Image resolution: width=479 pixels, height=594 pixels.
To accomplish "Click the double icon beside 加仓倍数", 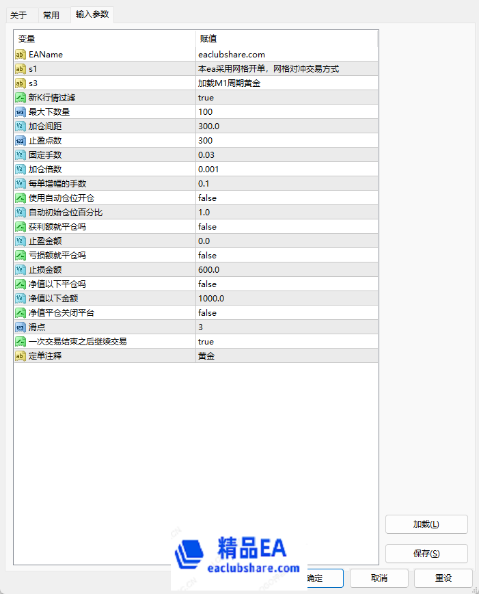I will point(20,170).
